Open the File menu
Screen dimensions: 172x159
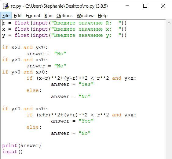click(x=6, y=16)
